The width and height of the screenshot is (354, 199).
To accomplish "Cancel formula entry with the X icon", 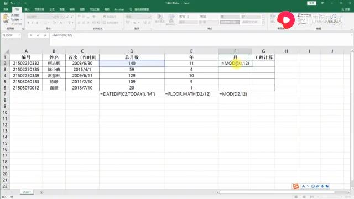I will (31, 35).
